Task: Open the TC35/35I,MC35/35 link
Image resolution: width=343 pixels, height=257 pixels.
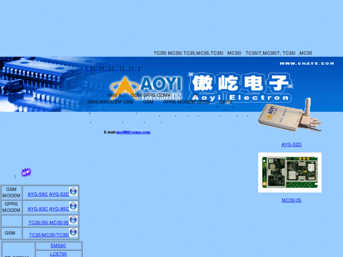Action: click(49, 223)
